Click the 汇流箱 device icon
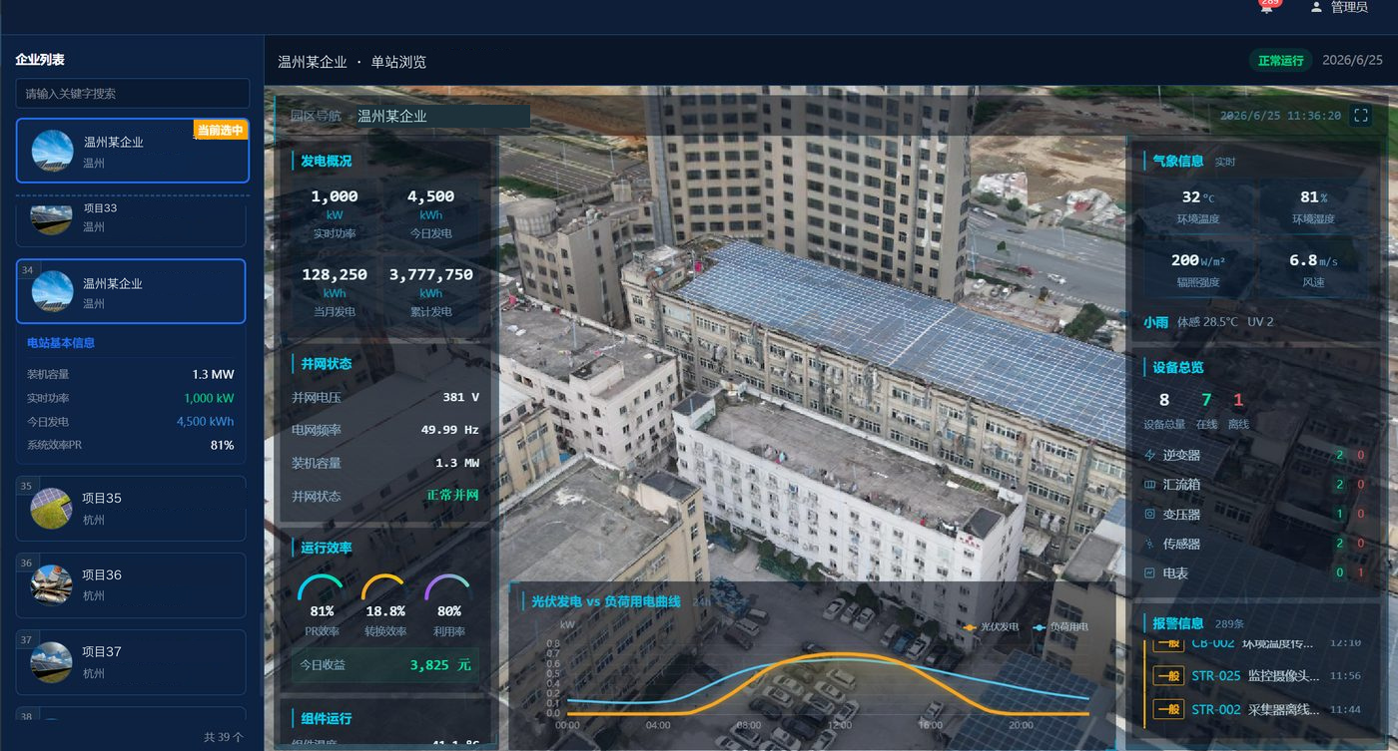 [1149, 485]
